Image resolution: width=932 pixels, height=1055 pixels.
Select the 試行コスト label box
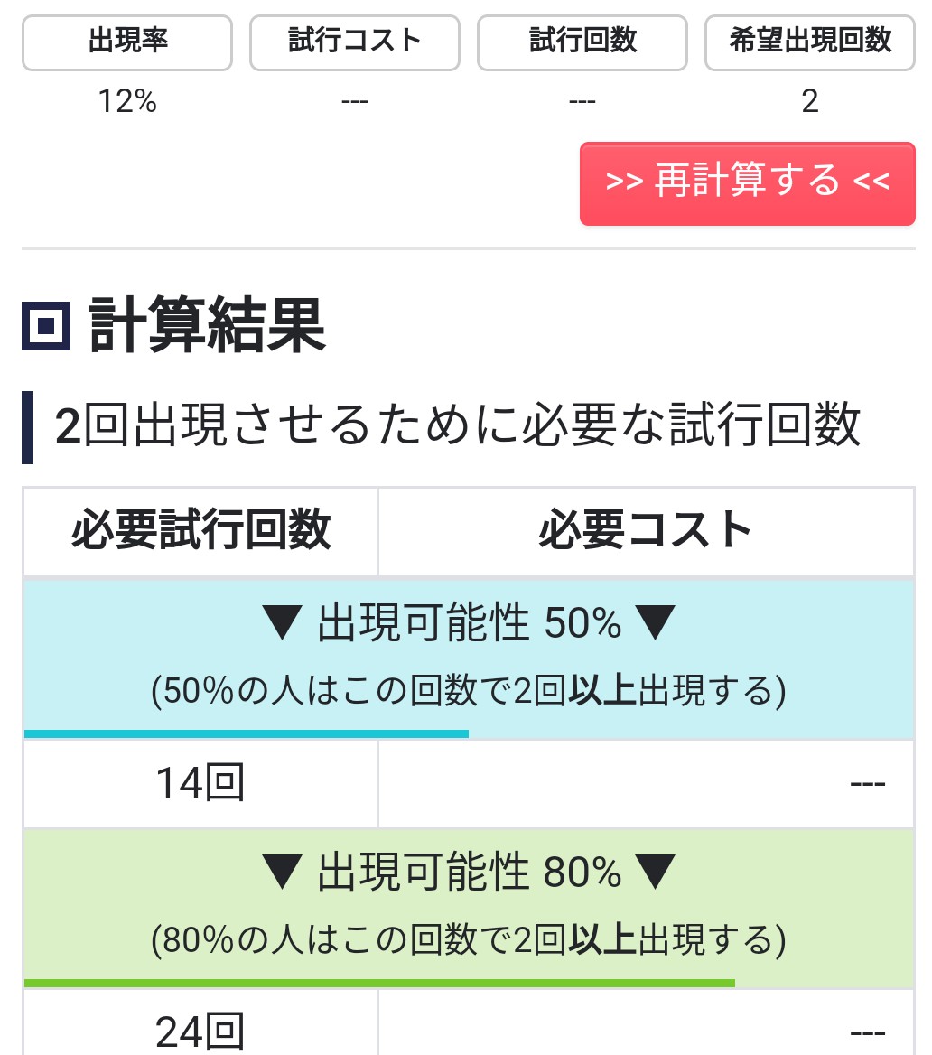click(355, 42)
